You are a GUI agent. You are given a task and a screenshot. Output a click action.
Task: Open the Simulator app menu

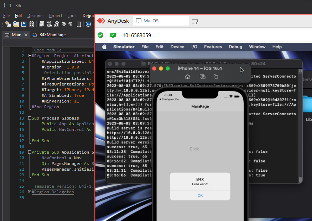124,47
